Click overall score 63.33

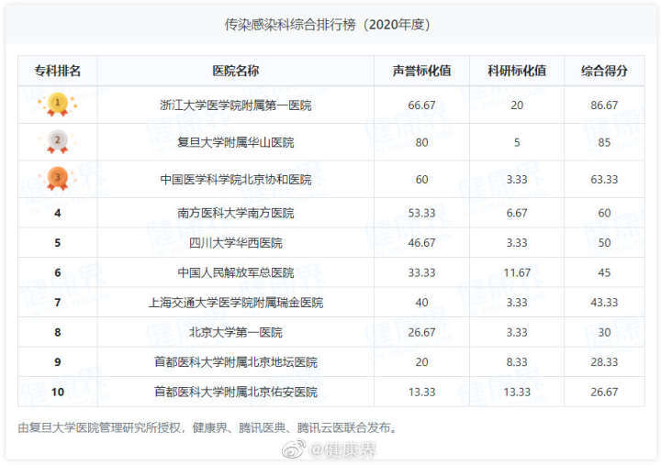(x=604, y=180)
